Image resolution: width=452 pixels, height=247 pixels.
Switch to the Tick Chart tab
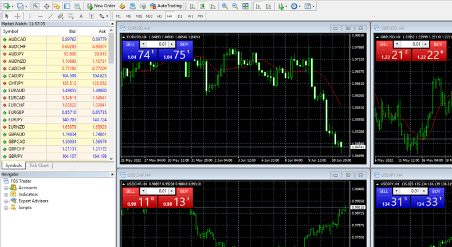[39, 165]
